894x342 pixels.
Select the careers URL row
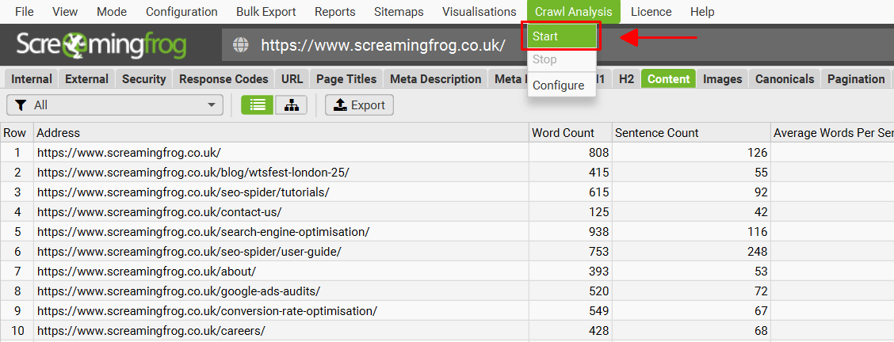click(447, 331)
